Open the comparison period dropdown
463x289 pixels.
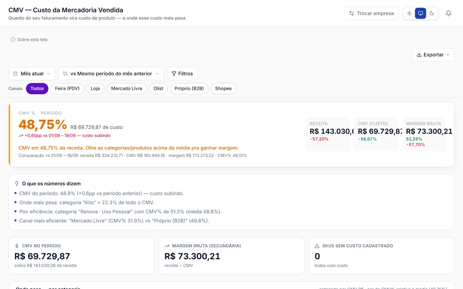coord(111,74)
